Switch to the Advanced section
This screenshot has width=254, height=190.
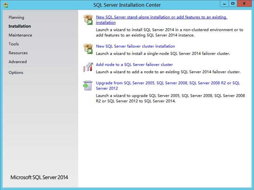tap(18, 62)
